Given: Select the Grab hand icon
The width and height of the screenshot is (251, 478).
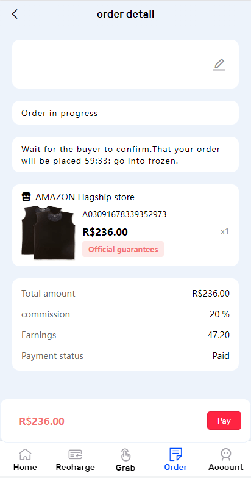Looking at the screenshot, I should click(x=125, y=455).
